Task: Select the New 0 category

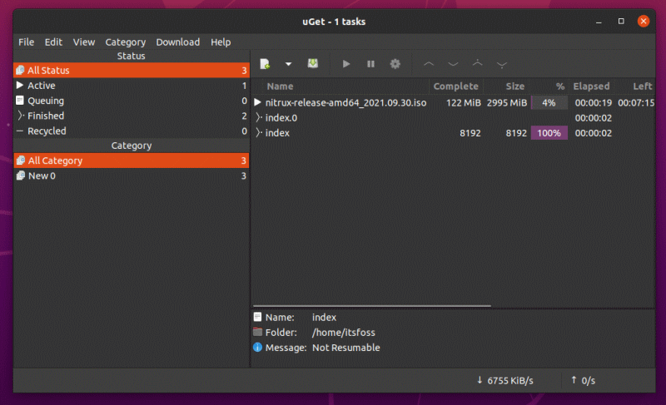Action: coord(132,176)
